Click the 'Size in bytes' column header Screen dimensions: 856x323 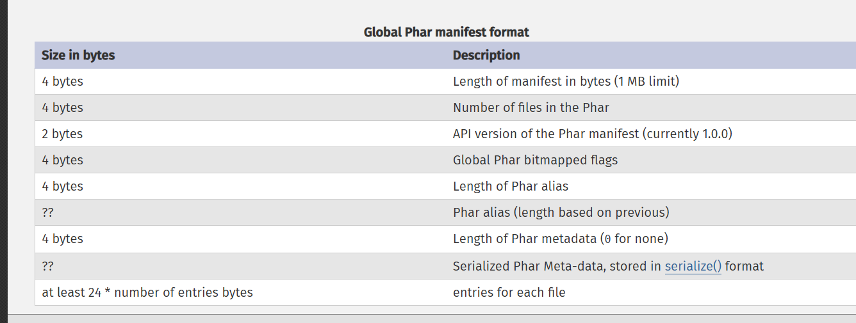click(78, 55)
